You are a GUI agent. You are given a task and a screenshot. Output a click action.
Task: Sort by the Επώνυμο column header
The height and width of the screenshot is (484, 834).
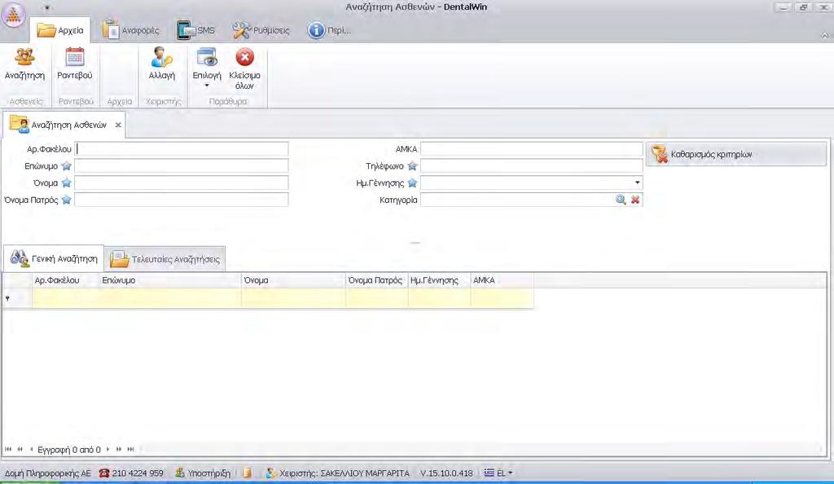click(170, 280)
